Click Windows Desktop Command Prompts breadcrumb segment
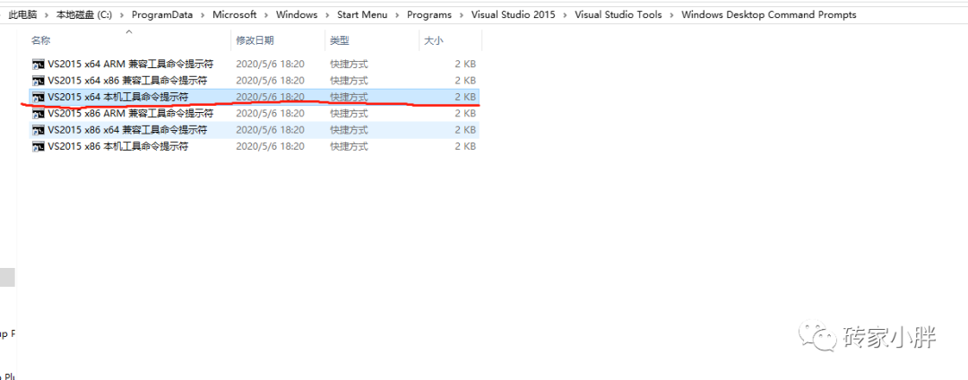Image resolution: width=968 pixels, height=380 pixels. pos(769,14)
